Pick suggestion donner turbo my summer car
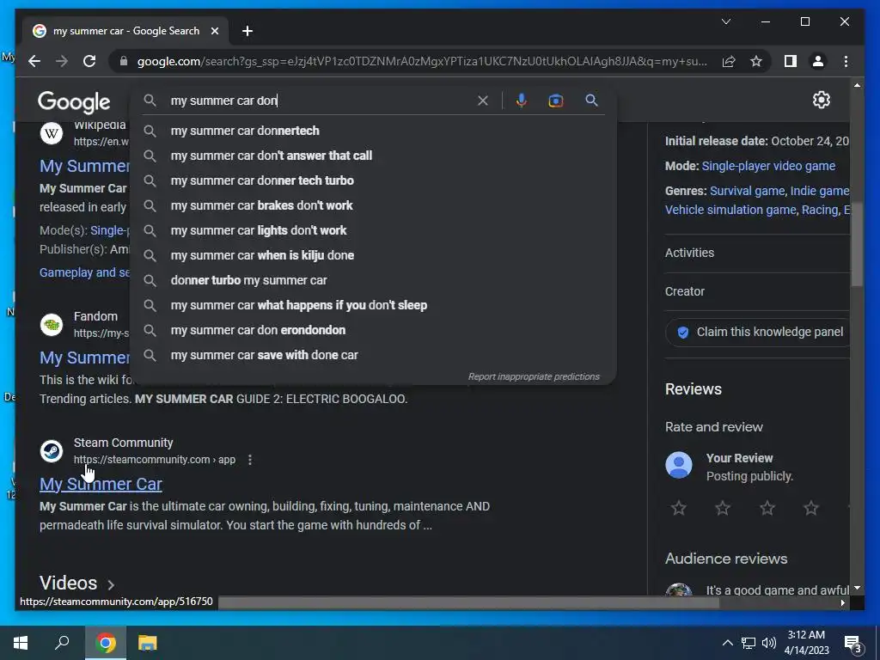The width and height of the screenshot is (880, 660). click(373, 280)
